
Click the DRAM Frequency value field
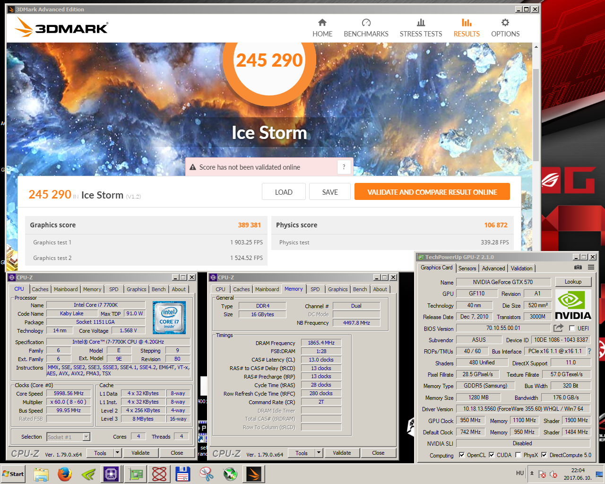click(321, 343)
